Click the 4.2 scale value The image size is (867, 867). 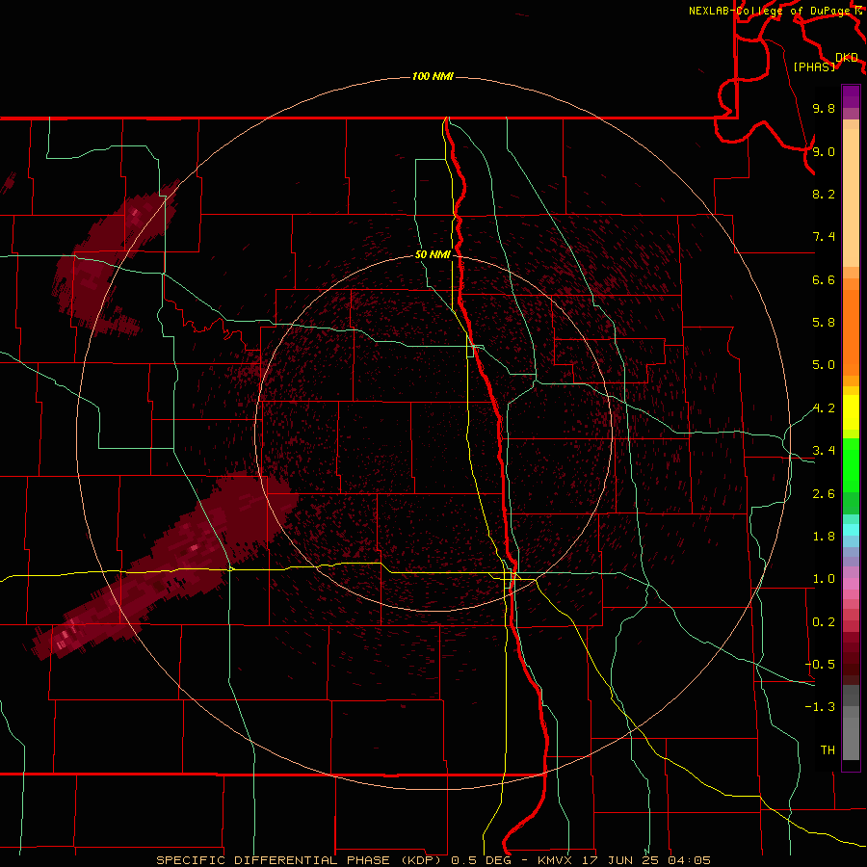[x=824, y=408]
